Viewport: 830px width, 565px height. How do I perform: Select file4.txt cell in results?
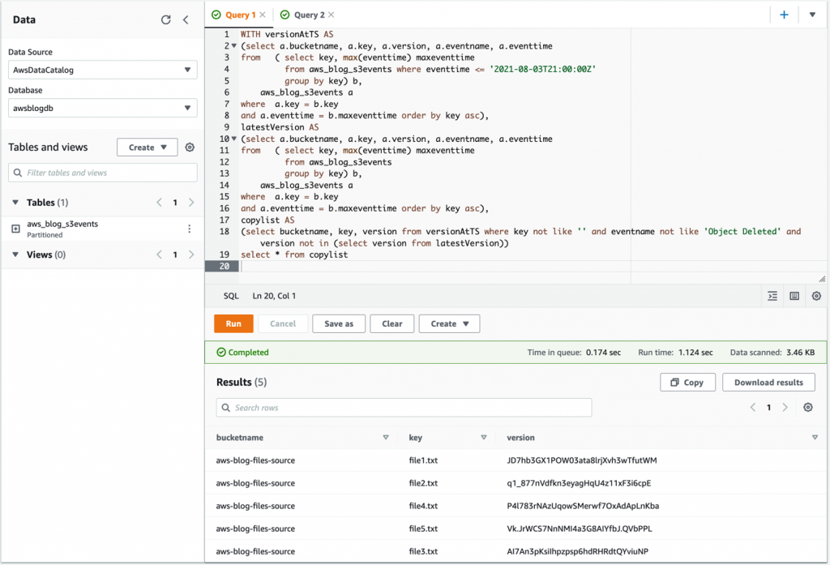(423, 506)
